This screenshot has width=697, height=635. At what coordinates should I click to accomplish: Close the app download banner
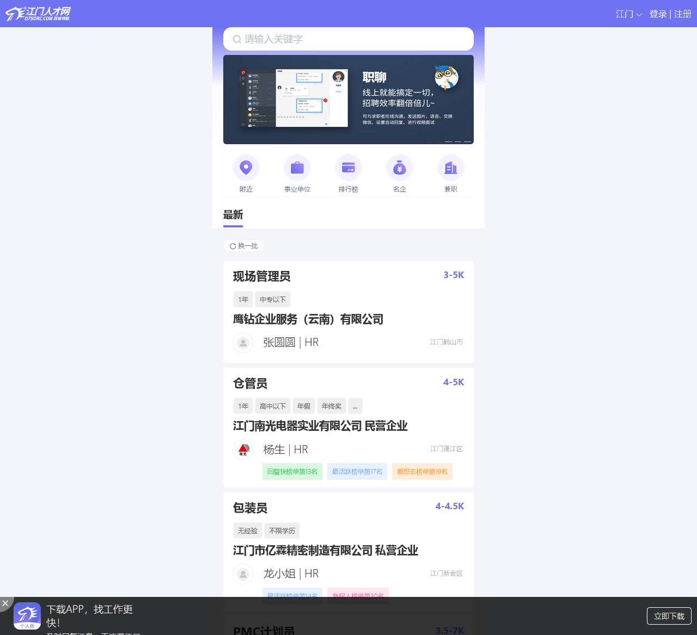pos(5,603)
